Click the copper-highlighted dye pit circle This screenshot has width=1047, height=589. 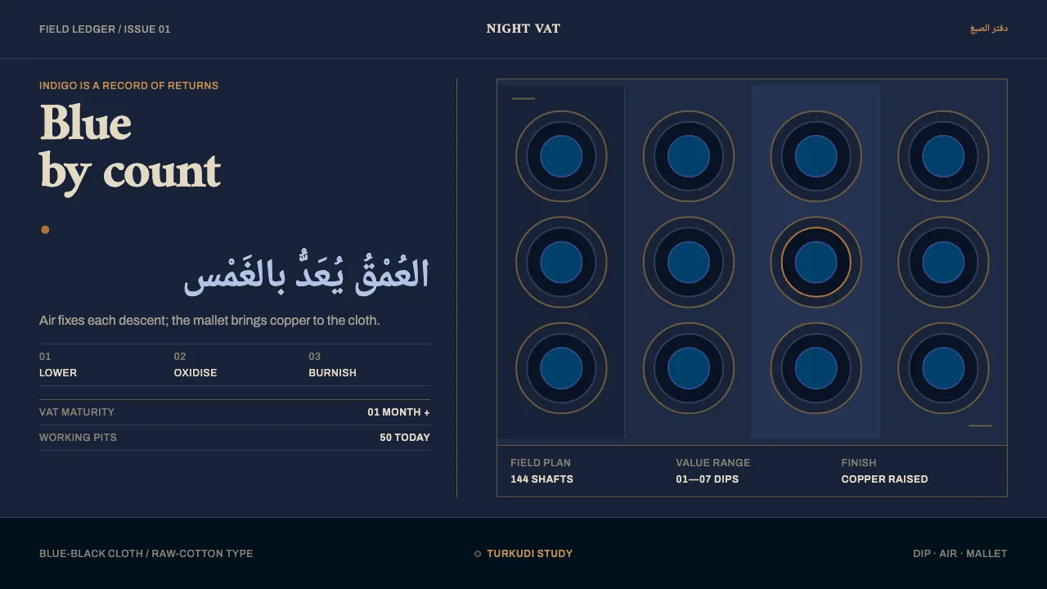click(816, 263)
